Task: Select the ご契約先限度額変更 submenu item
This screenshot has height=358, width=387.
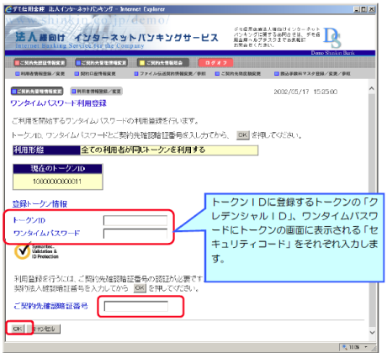Action: point(238,74)
